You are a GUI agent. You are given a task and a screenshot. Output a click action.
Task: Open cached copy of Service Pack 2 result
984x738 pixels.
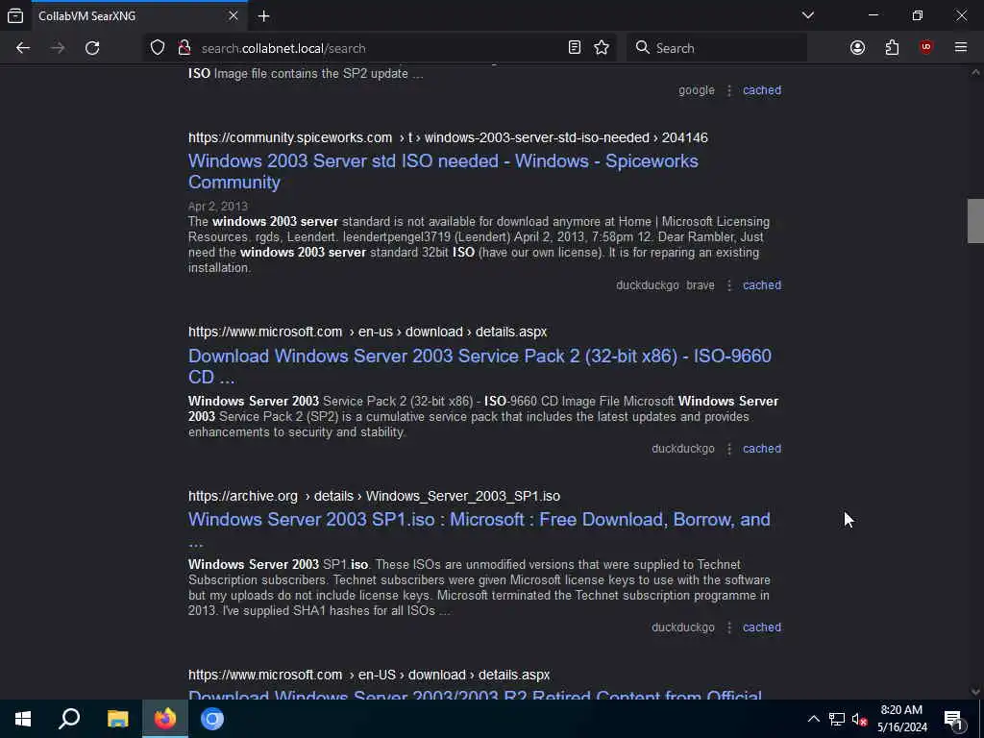762,449
